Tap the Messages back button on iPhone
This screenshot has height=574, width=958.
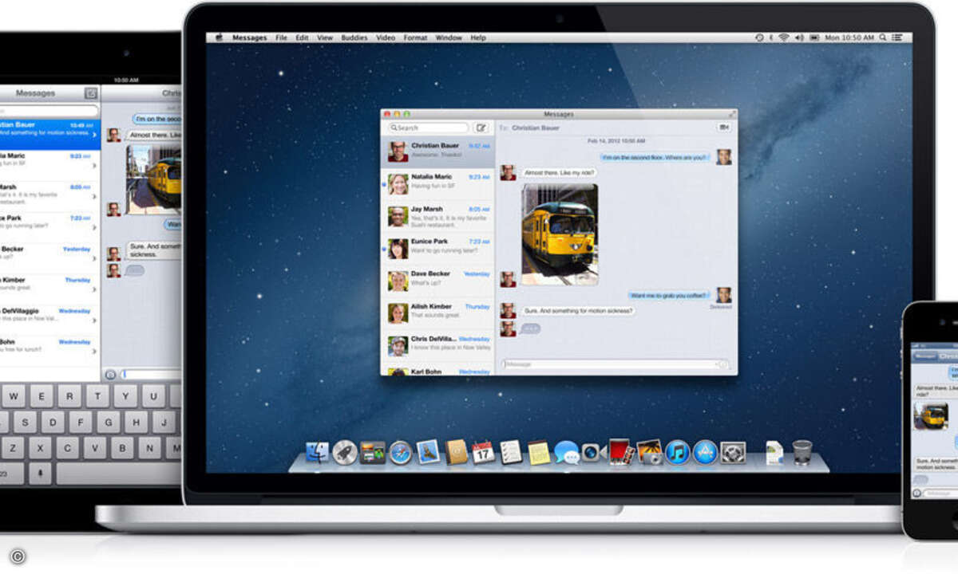pos(924,356)
